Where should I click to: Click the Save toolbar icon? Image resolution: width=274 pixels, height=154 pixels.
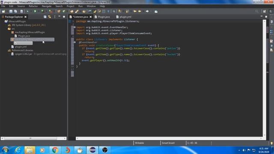[x=11, y=12]
